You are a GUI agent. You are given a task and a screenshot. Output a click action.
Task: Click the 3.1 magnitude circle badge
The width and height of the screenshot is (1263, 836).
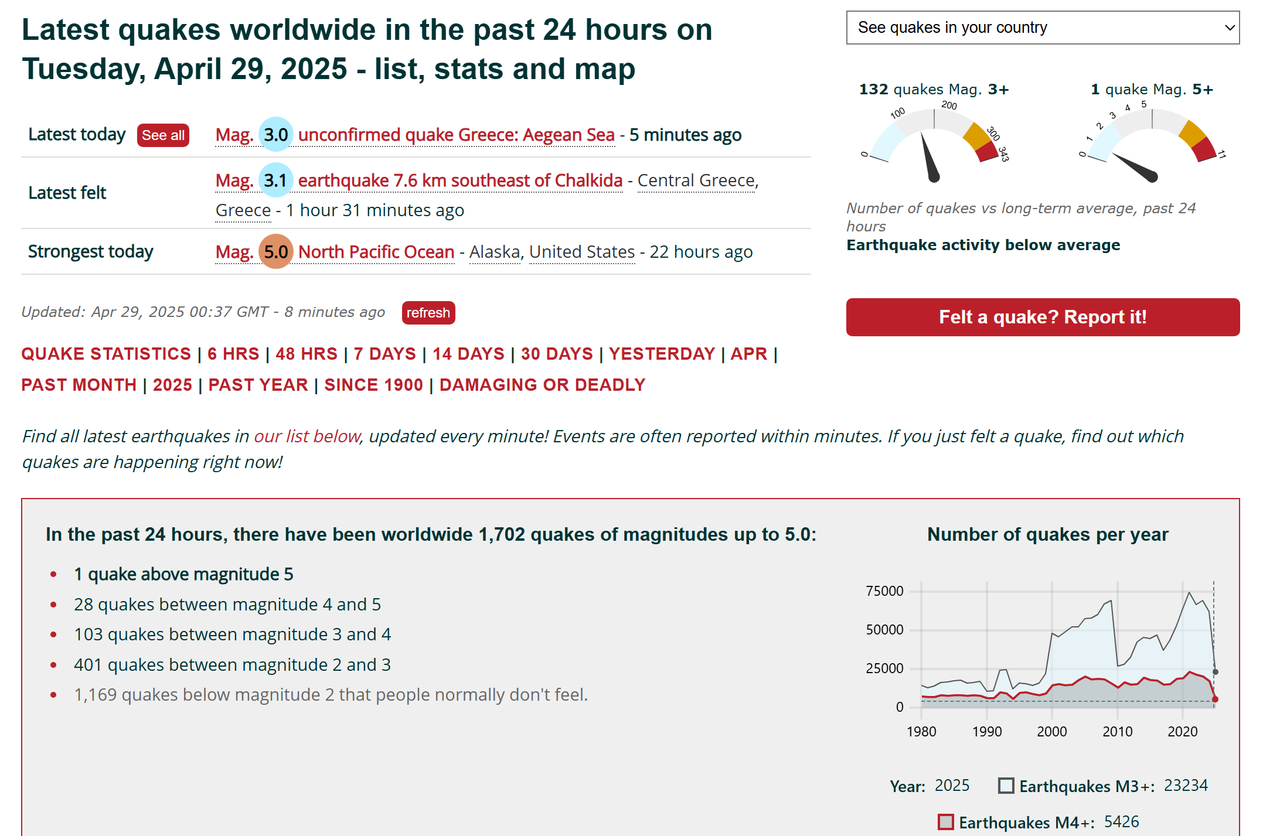tap(275, 180)
